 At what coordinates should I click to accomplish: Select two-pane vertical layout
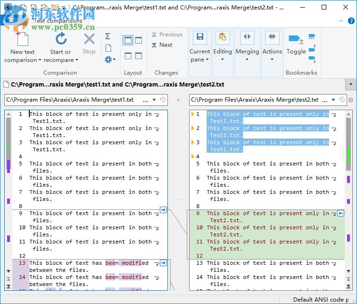pyautogui.click(x=127, y=40)
